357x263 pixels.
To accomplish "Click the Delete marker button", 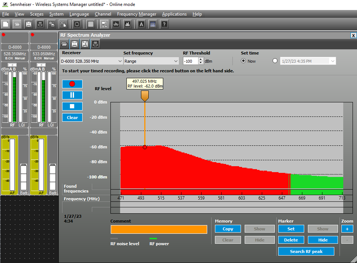I will pyautogui.click(x=291, y=240).
